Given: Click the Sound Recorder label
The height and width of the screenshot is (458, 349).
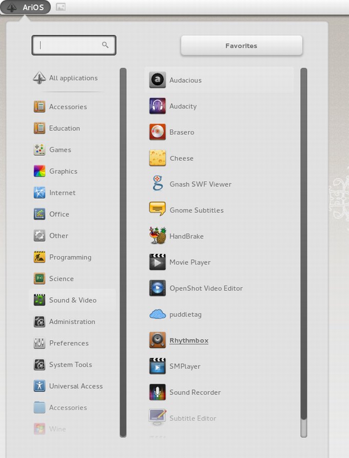Looking at the screenshot, I should pyautogui.click(x=195, y=392).
